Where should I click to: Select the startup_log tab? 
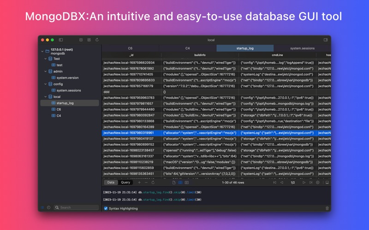pos(245,48)
